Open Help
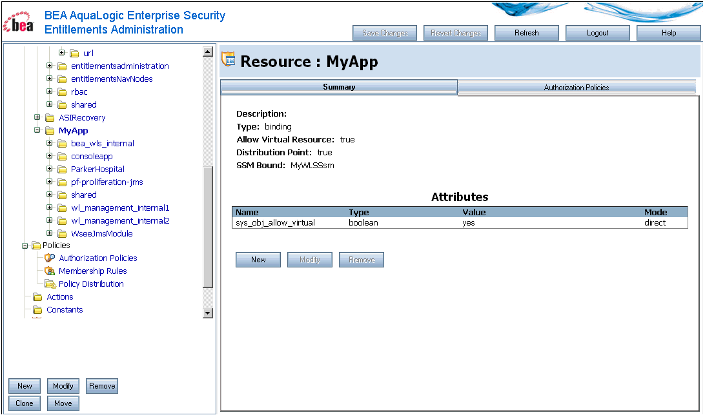This screenshot has width=705, height=415. point(669,33)
